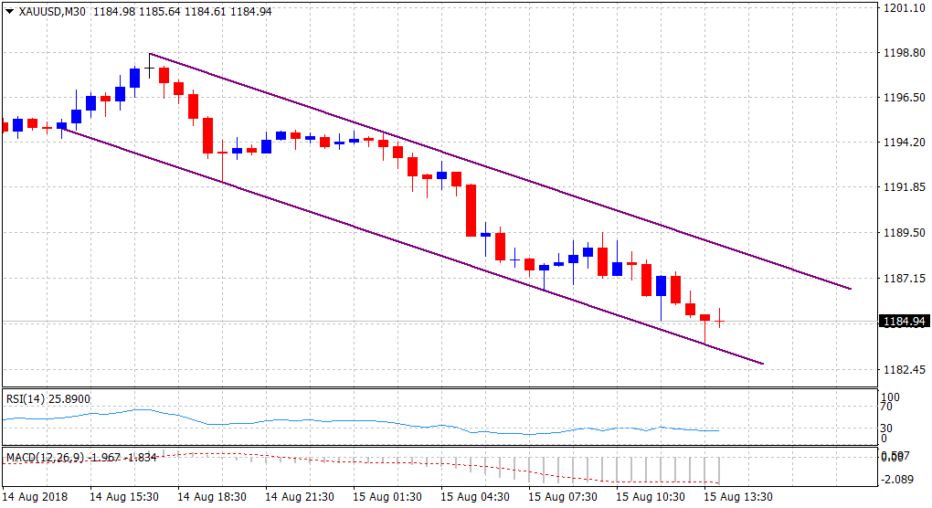Click the RSI 30 level label
The width and height of the screenshot is (932, 508).
[885, 428]
